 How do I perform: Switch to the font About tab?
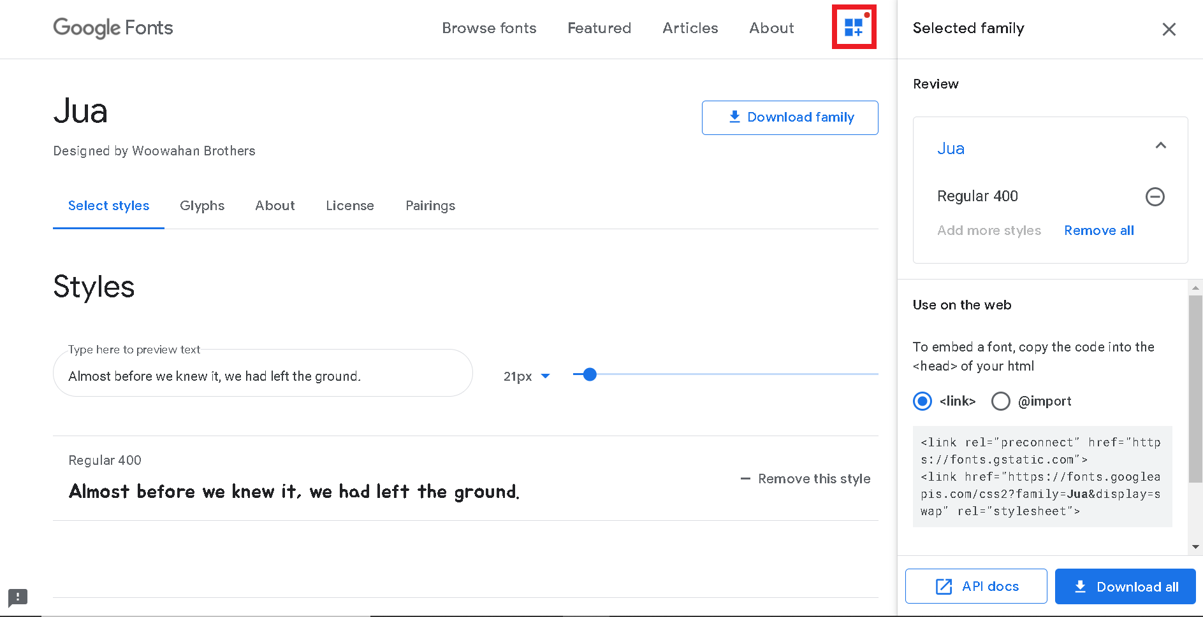click(275, 206)
